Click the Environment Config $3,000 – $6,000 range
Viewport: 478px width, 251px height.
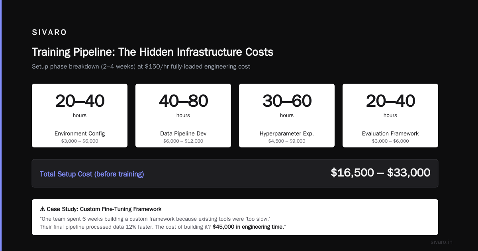(x=80, y=141)
